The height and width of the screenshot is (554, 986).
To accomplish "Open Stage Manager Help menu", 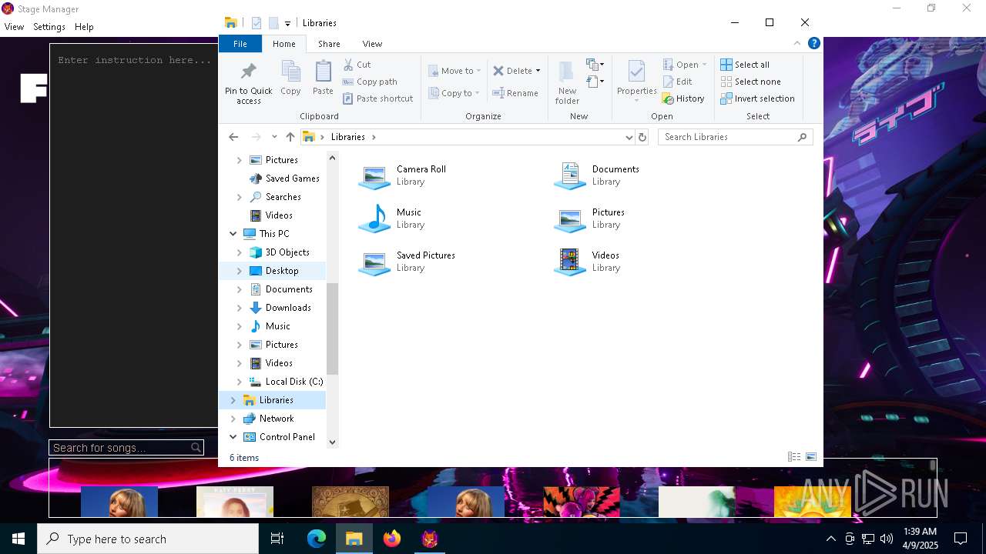I will pyautogui.click(x=84, y=27).
